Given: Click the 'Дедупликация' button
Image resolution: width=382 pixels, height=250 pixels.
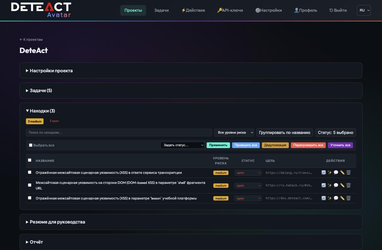Looking at the screenshot, I should pos(275,145).
